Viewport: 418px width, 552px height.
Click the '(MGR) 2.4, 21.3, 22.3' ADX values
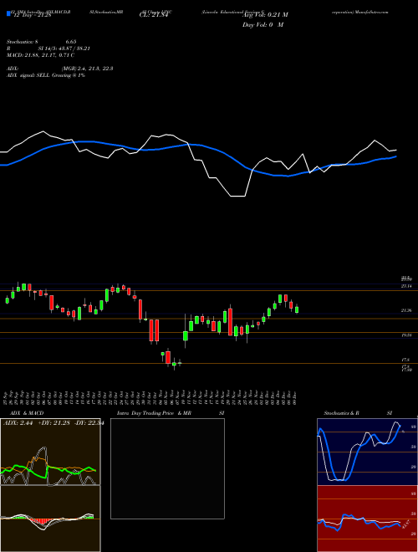coord(87,69)
